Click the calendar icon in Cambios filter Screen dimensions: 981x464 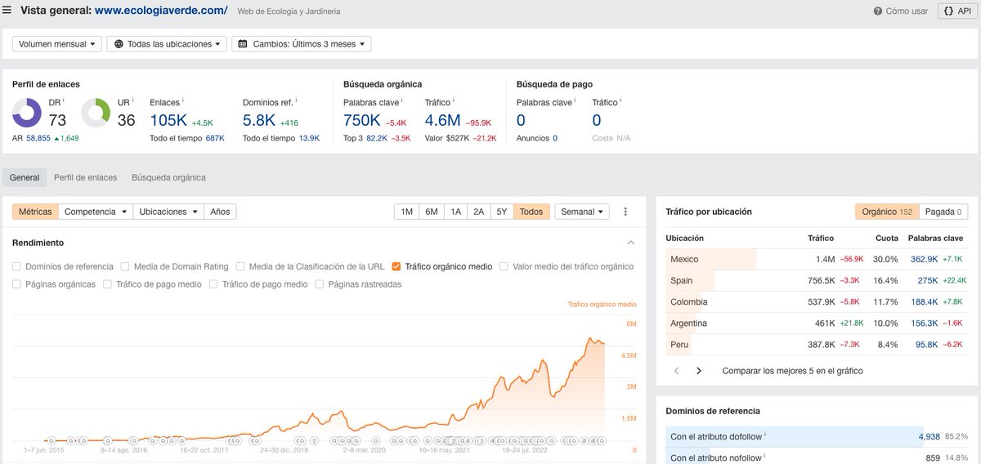[243, 44]
